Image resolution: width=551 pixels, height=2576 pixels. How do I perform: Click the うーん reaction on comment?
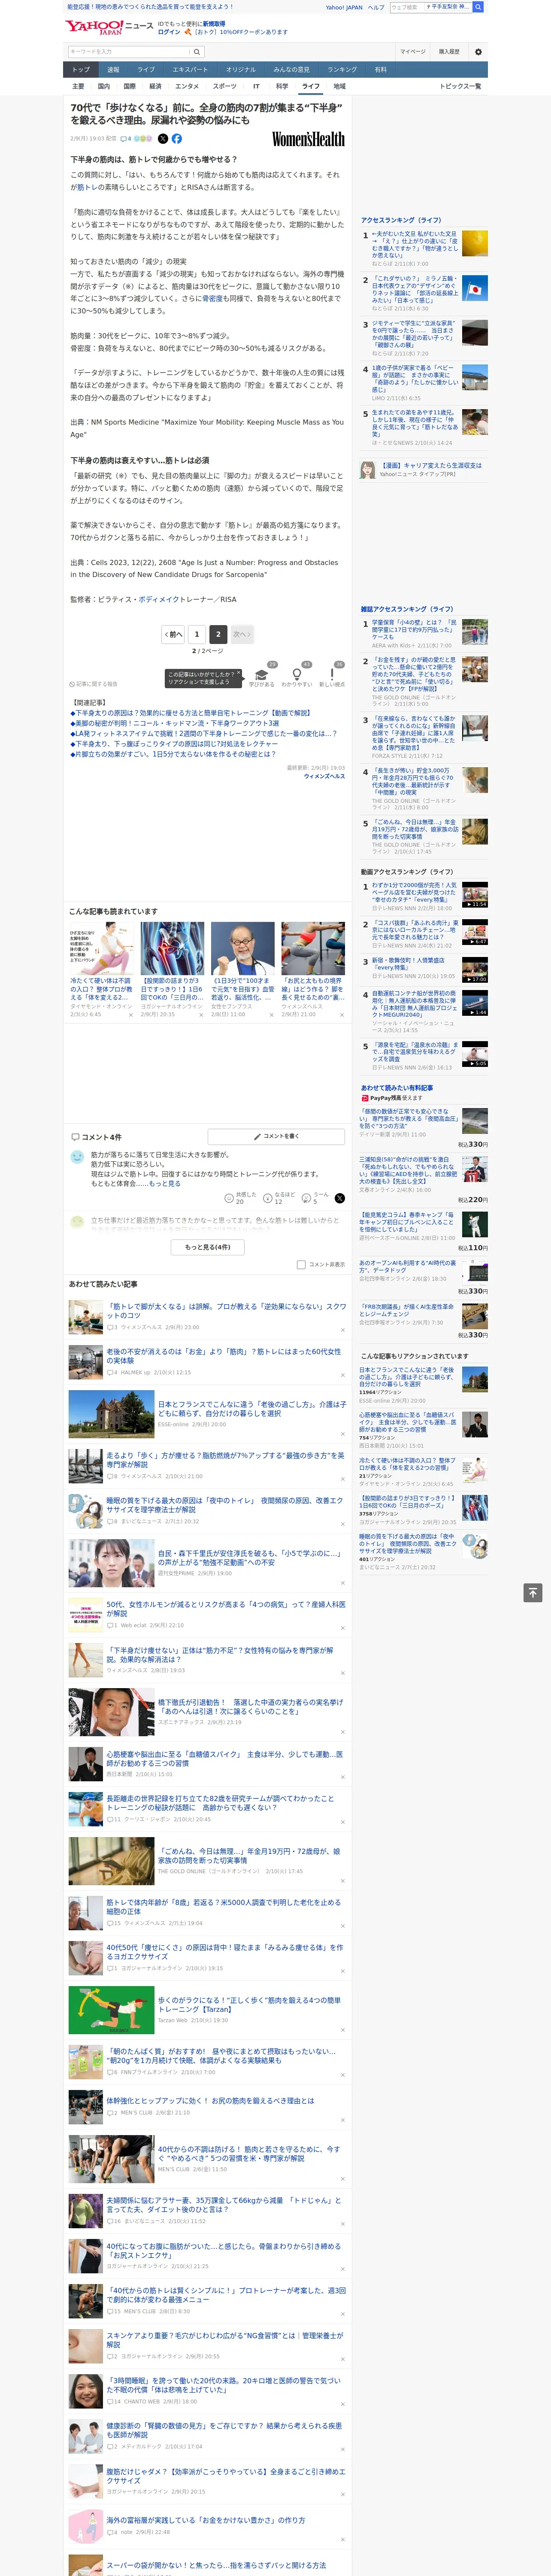click(x=314, y=1198)
